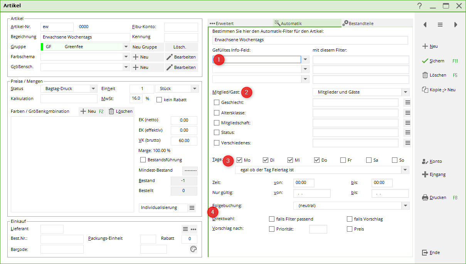Click the color palette icon in Einkauf

pyautogui.click(x=193, y=249)
